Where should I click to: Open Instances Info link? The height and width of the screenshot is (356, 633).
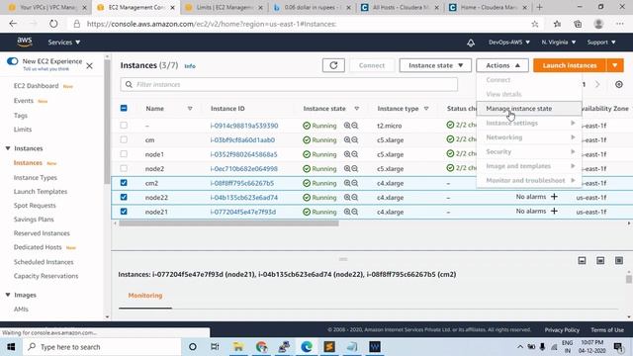click(190, 66)
